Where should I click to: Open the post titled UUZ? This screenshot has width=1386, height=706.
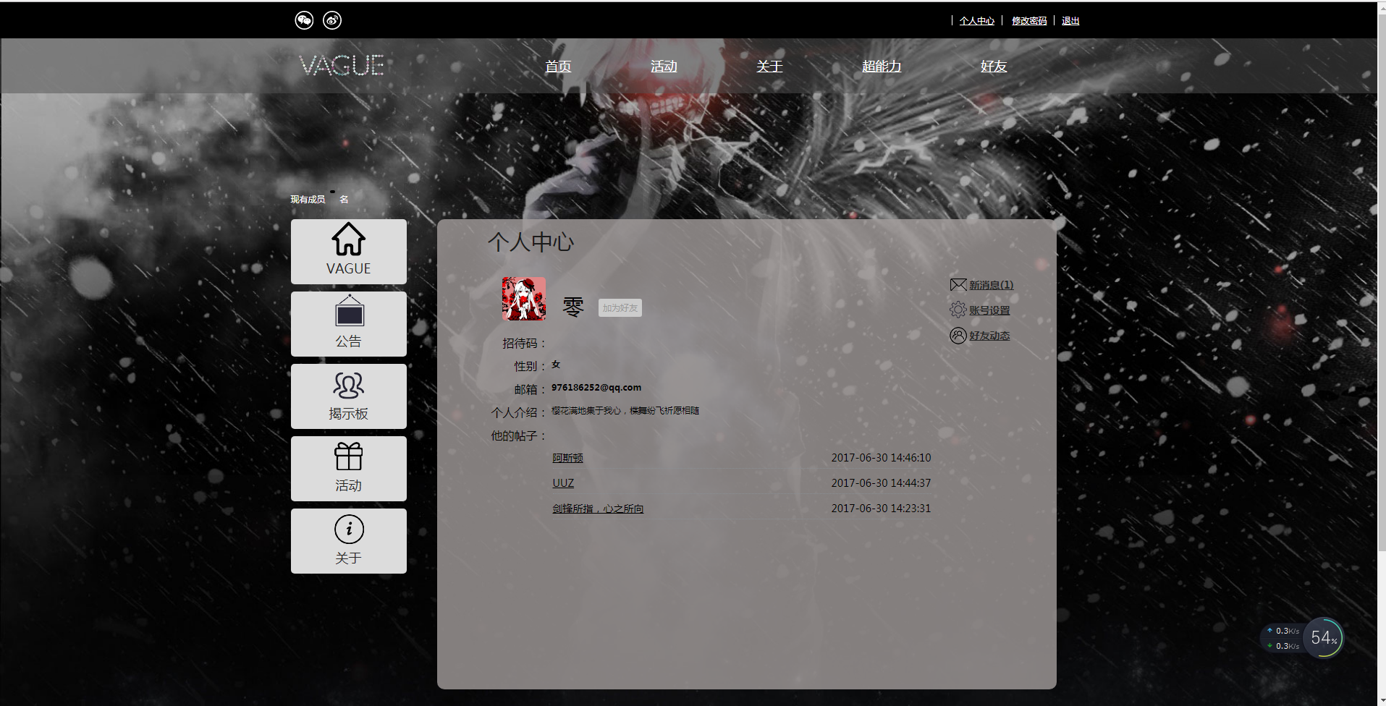coord(563,483)
